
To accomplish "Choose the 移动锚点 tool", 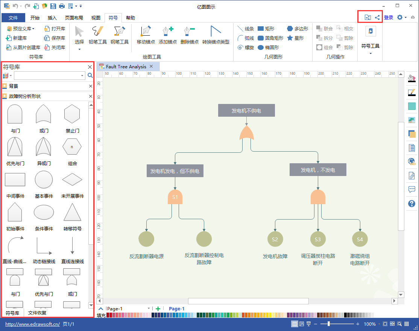I will 146,35.
